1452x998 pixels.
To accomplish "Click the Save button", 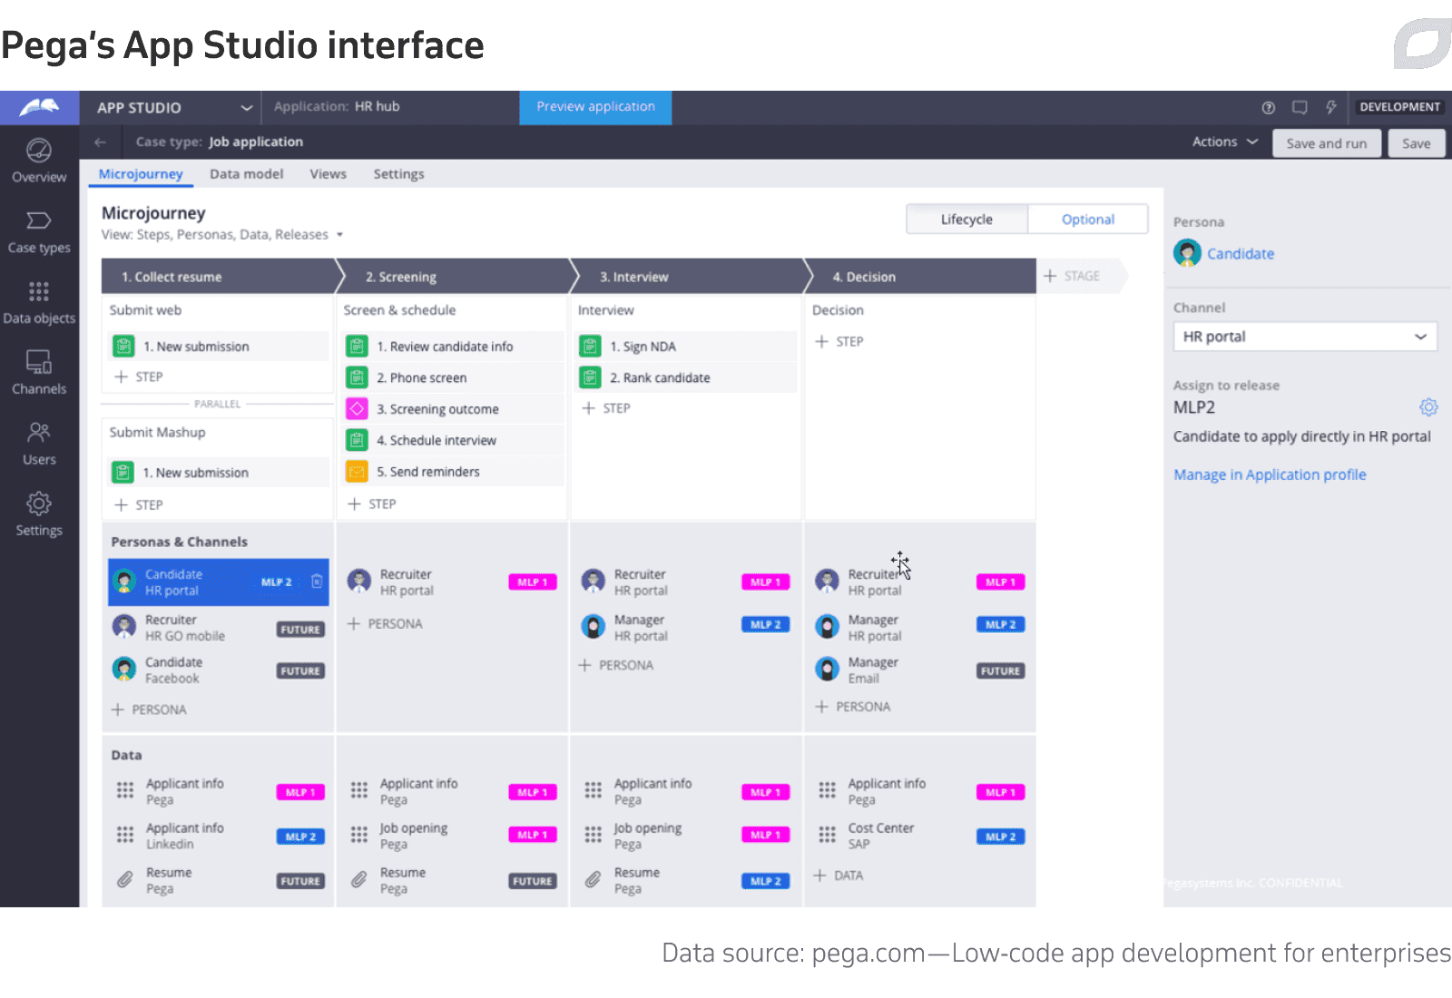I will pos(1416,143).
